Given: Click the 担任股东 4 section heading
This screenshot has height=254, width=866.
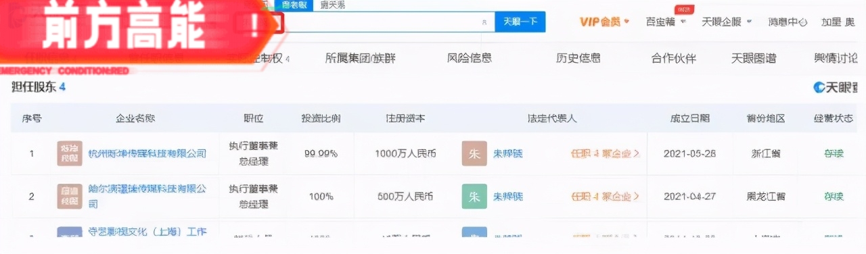Looking at the screenshot, I should pyautogui.click(x=39, y=87).
